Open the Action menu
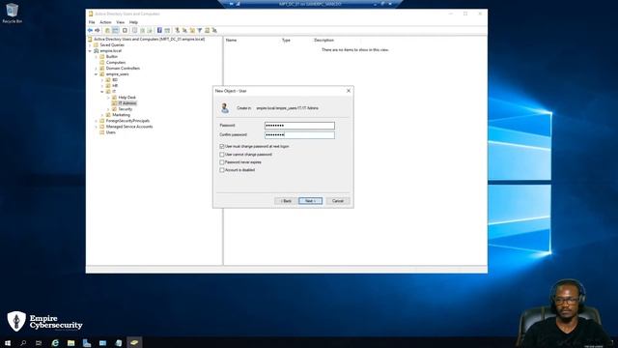Image resolution: width=618 pixels, height=348 pixels. click(x=105, y=22)
